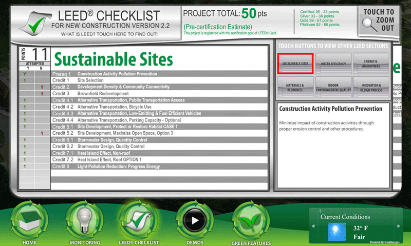Image resolution: width=411 pixels, height=246 pixels.
Task: Open the Green Features leaf icon
Action: (x=251, y=221)
